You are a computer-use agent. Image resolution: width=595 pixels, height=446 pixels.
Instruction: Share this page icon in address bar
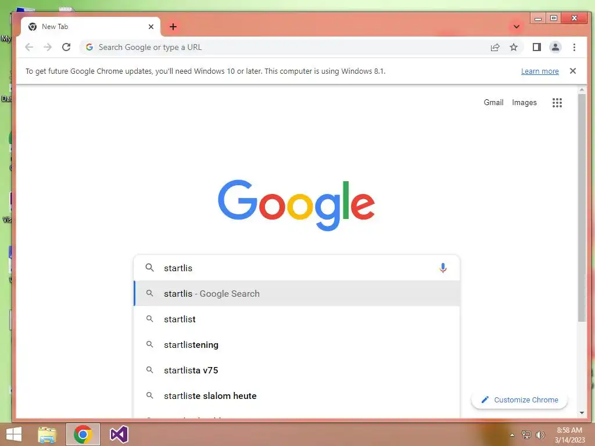[x=495, y=47]
